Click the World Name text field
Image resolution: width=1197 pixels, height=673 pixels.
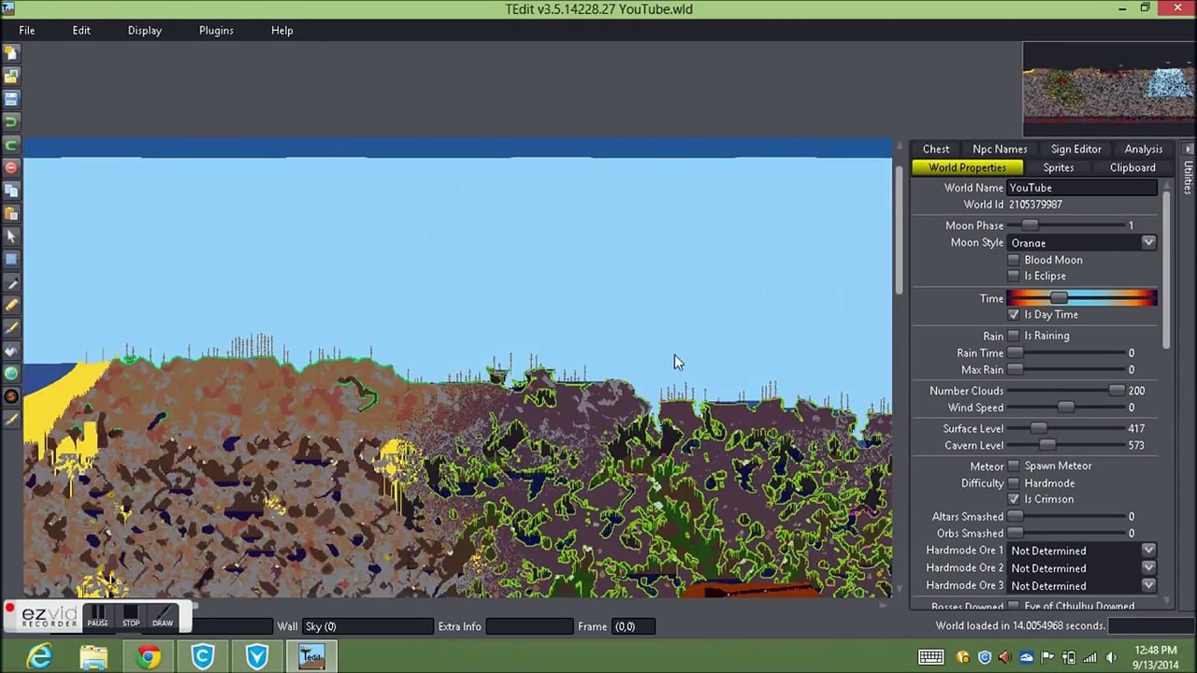tap(1082, 188)
